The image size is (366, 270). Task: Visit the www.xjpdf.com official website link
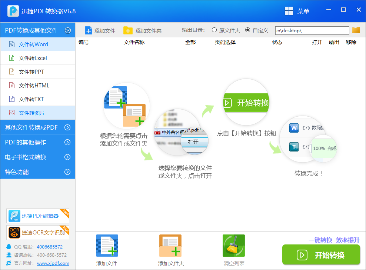coord(53,263)
